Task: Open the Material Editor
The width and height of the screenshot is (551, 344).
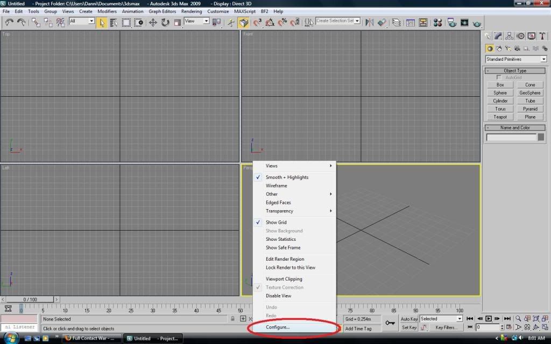Action: [437, 23]
